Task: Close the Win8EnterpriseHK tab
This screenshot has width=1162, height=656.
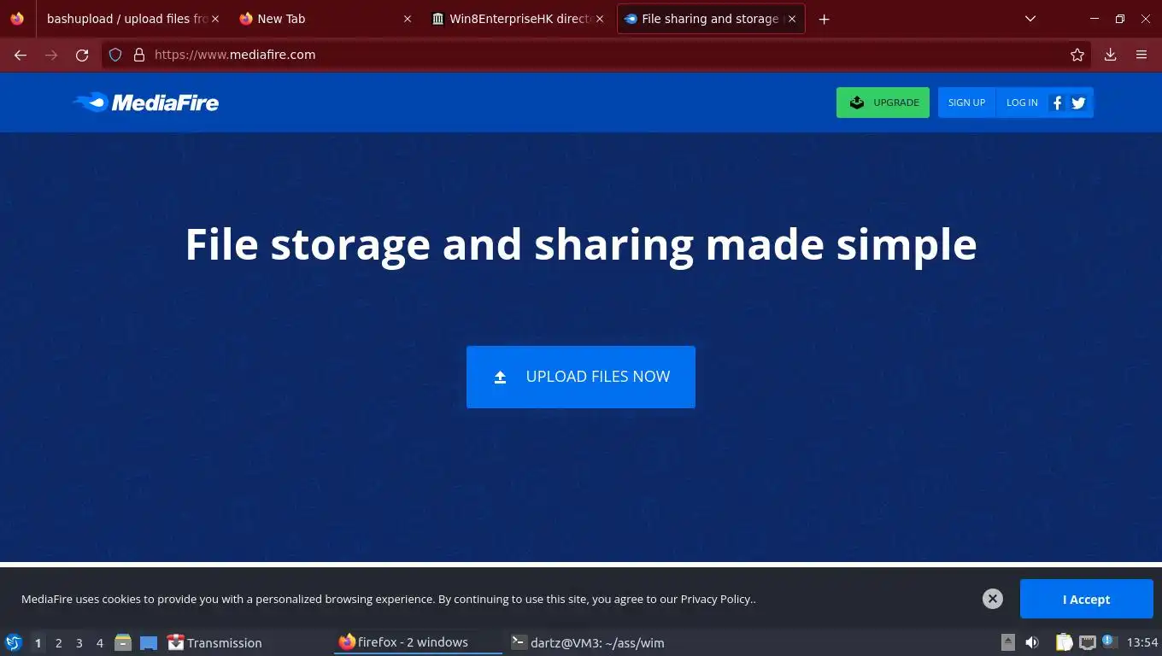Action: pyautogui.click(x=599, y=19)
